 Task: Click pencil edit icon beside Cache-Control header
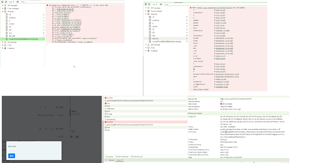(x=279, y=129)
